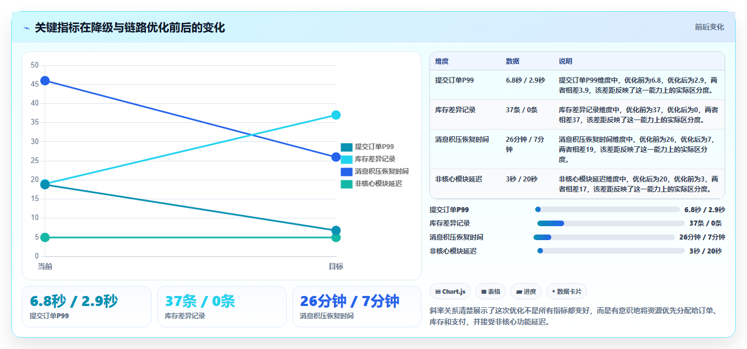Select the Chart.js tag chip
Viewport: 747px width, 349px height.
tap(450, 291)
